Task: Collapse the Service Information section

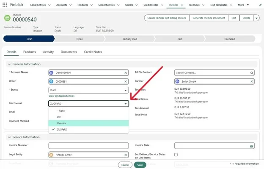Action: click(x=9, y=137)
